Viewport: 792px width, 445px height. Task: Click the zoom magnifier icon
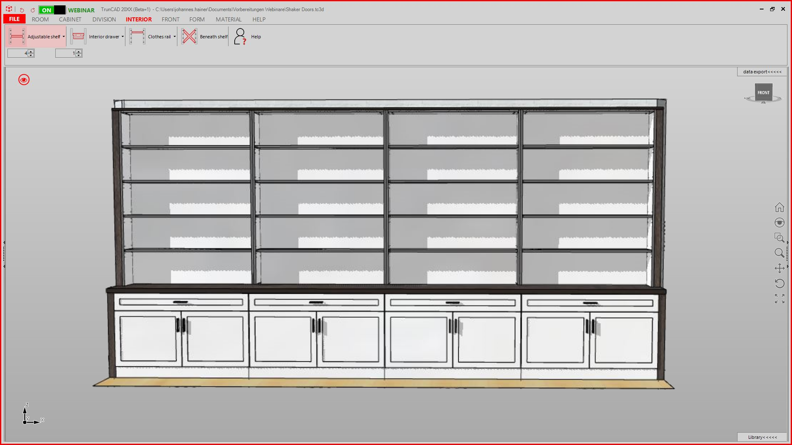coord(779,253)
